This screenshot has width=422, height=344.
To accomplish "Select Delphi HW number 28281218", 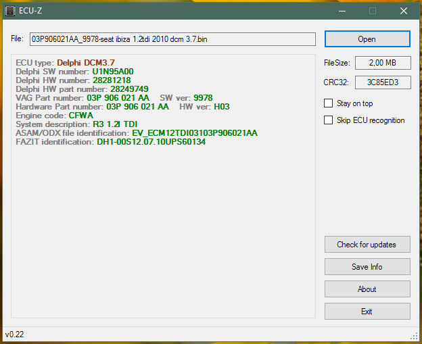I will click(x=112, y=80).
